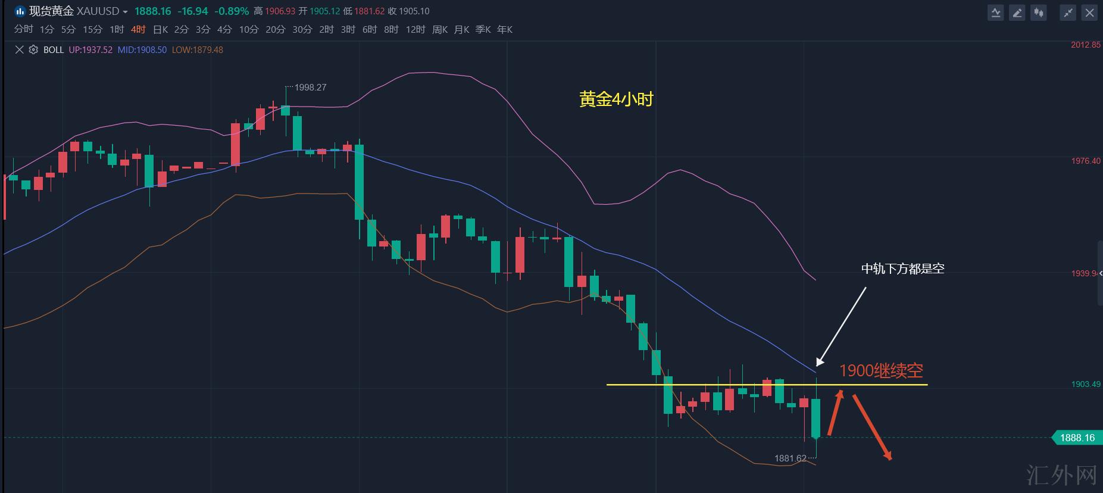Select the pencil drawing tool
The width and height of the screenshot is (1103, 493).
point(1017,13)
